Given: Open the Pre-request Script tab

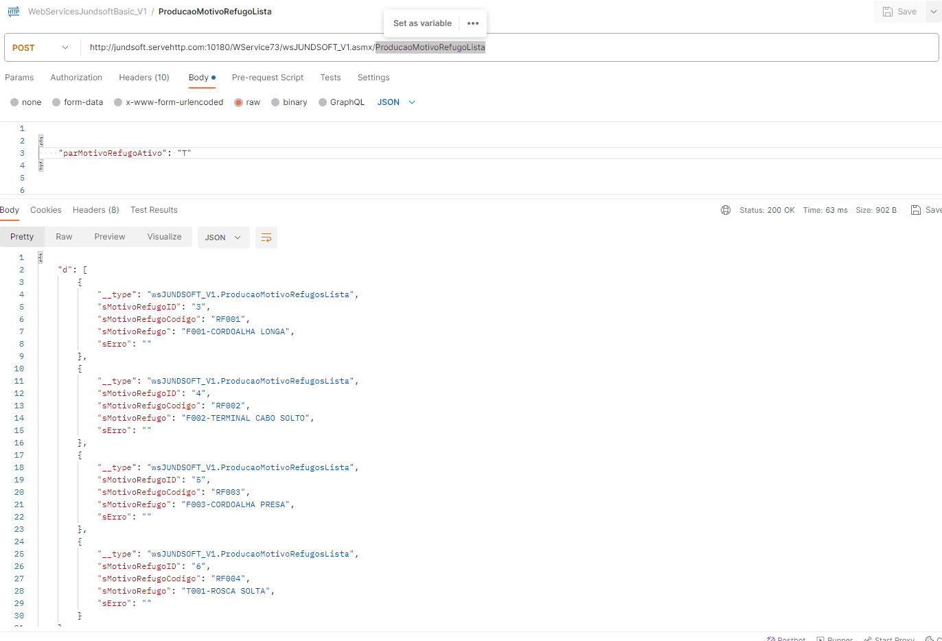Looking at the screenshot, I should [268, 78].
